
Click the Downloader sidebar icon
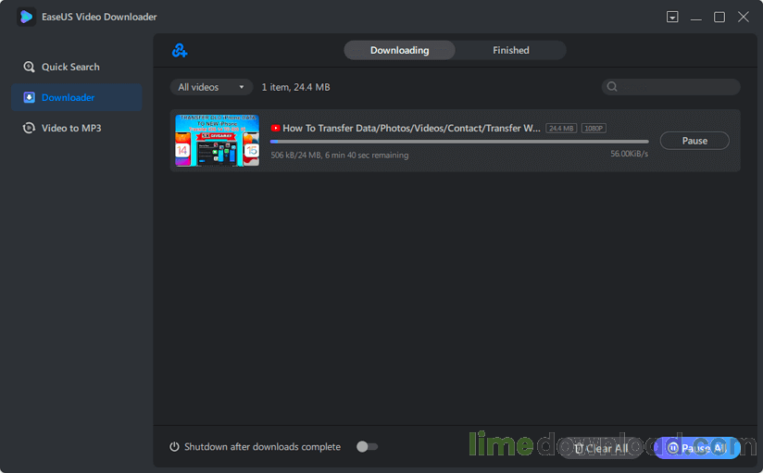tap(30, 97)
